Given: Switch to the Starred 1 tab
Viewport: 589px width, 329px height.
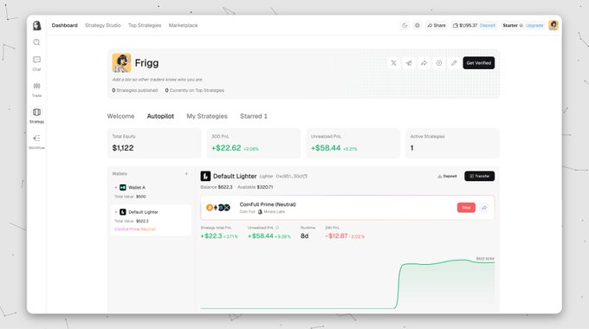Looking at the screenshot, I should pyautogui.click(x=254, y=116).
